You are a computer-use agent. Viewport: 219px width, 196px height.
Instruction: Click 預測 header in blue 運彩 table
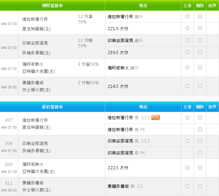[143, 107]
